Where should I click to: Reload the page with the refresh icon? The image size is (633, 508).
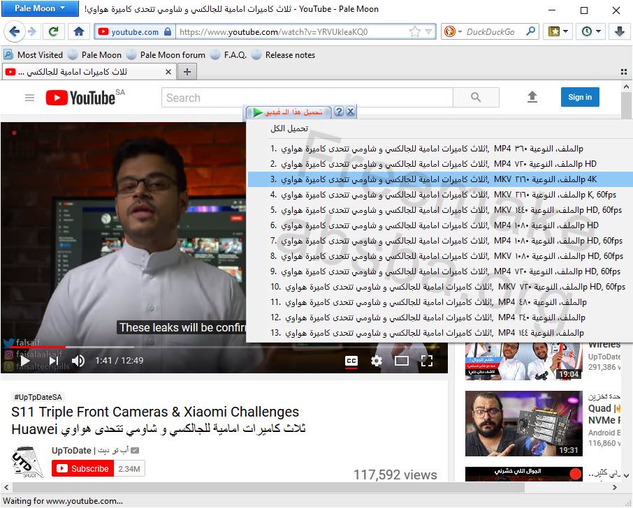pyautogui.click(x=53, y=31)
